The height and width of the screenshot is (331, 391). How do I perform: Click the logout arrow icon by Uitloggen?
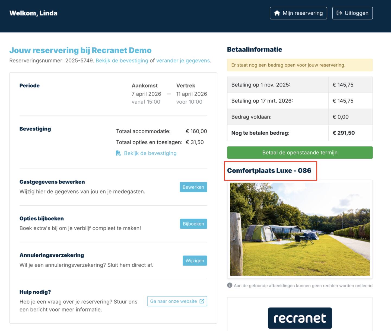(339, 13)
